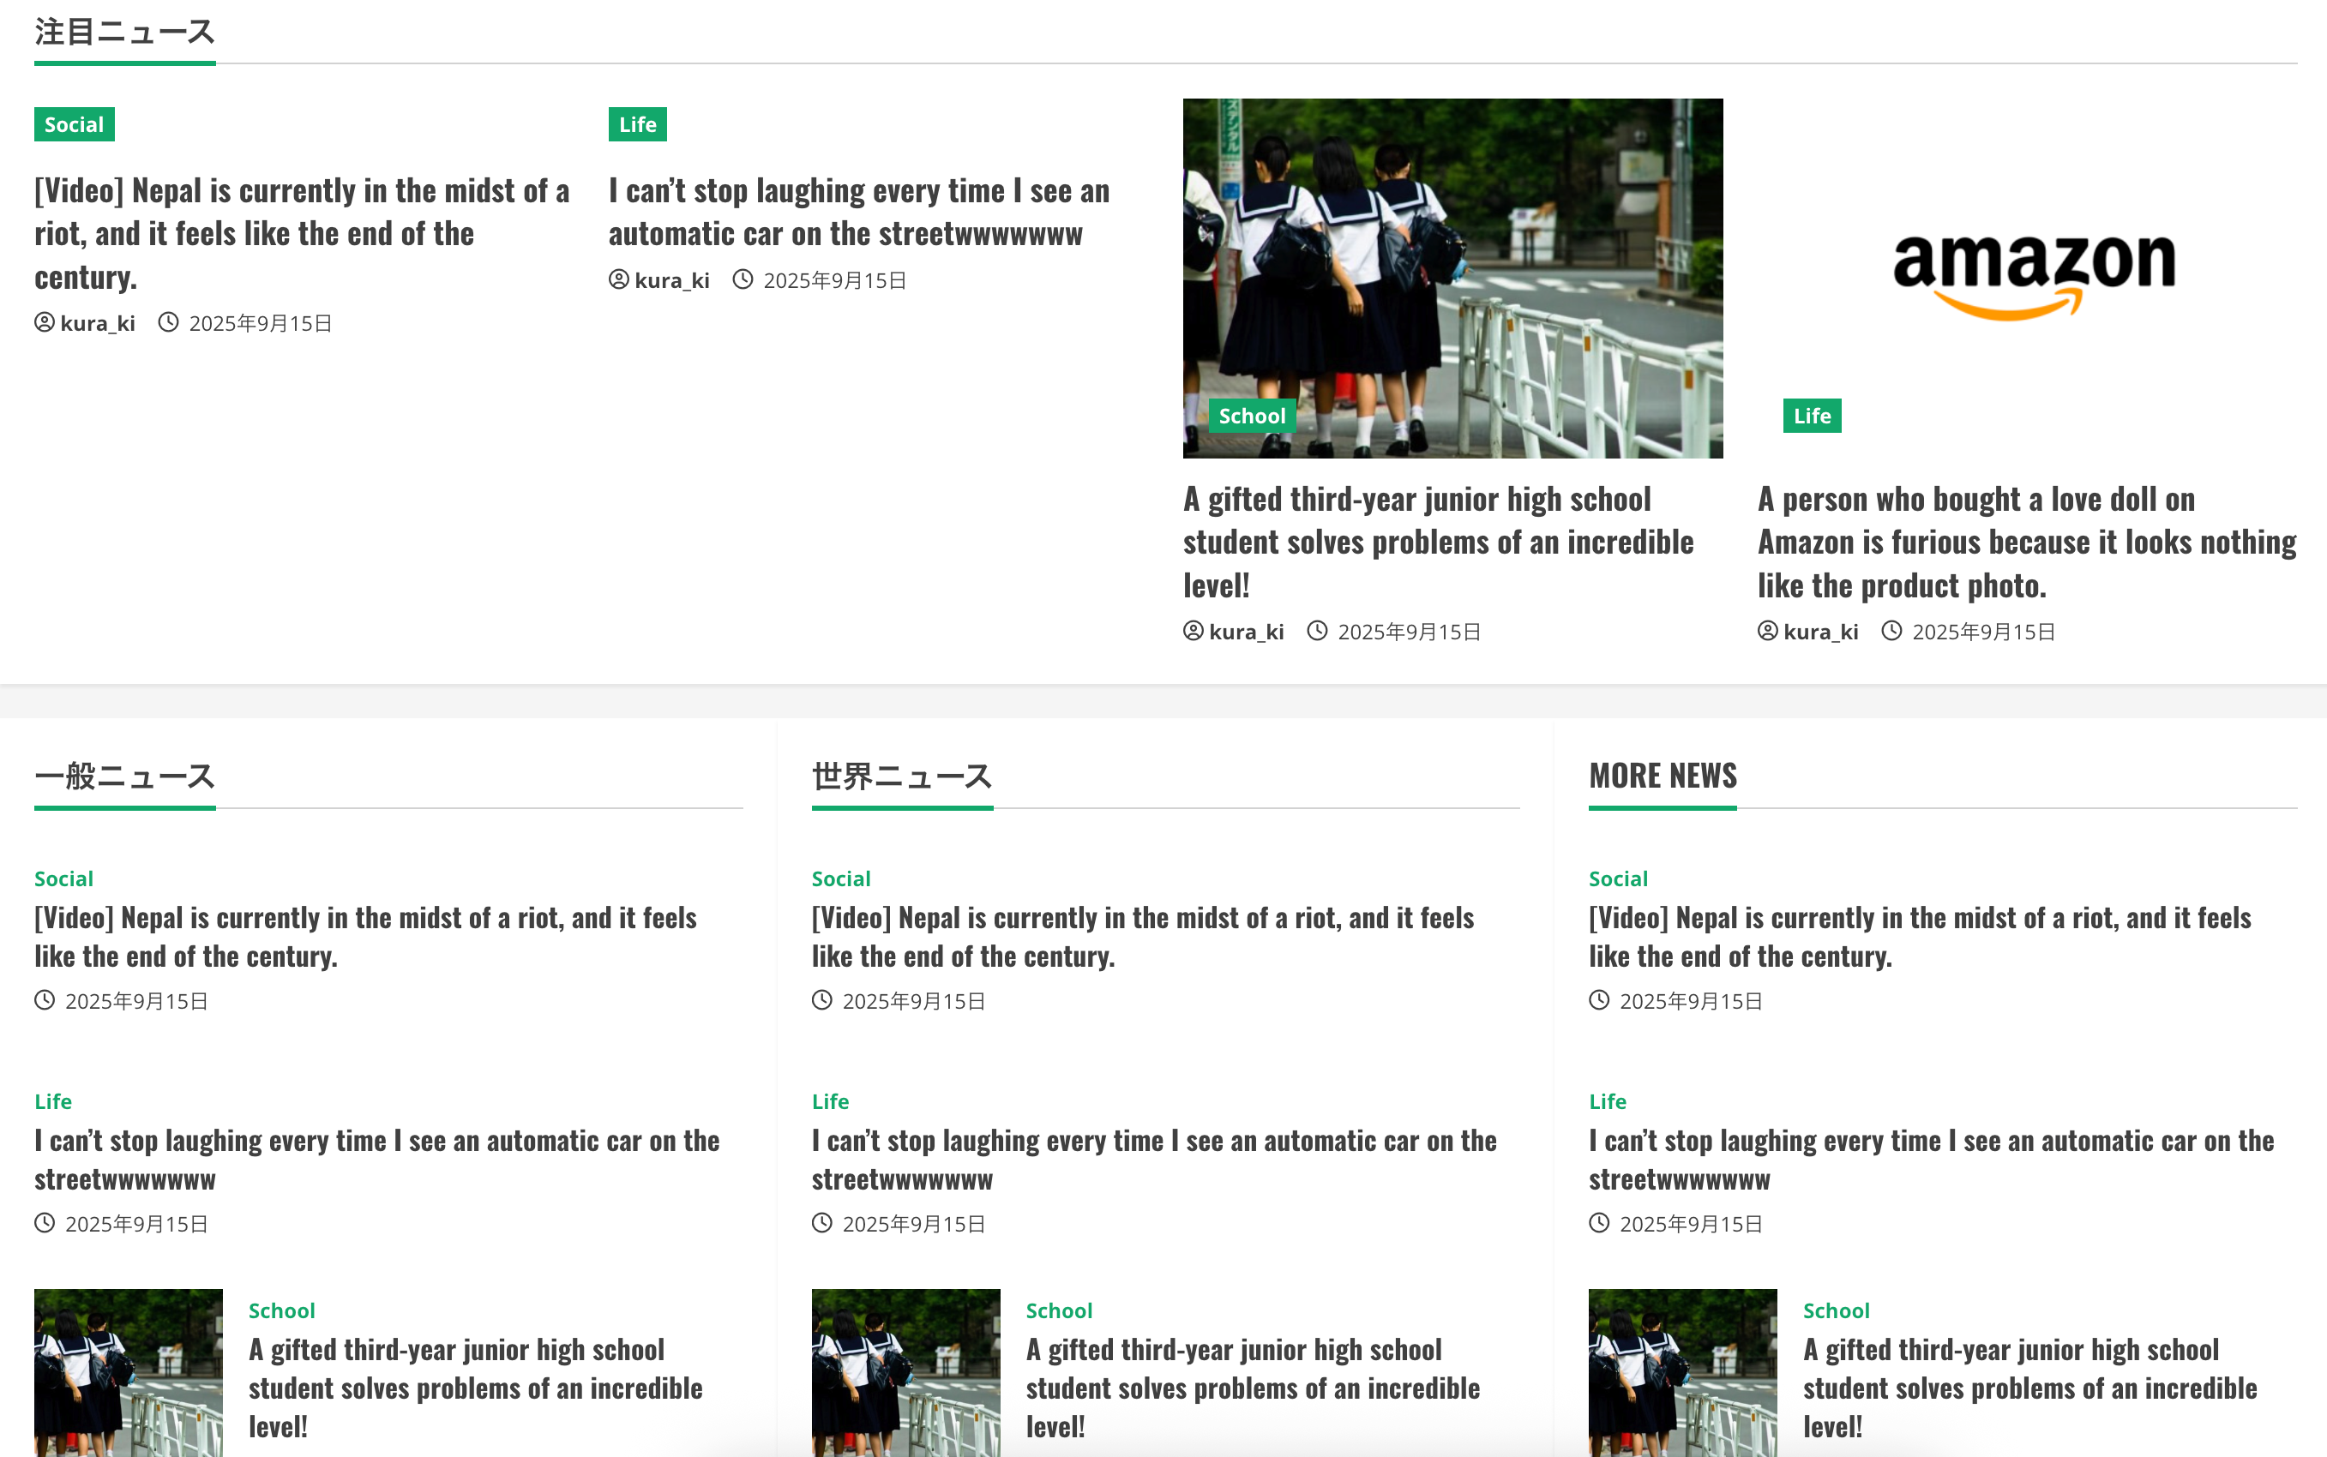Open gifted junior high student featured headline
The width and height of the screenshot is (2327, 1457).
click(1436, 542)
